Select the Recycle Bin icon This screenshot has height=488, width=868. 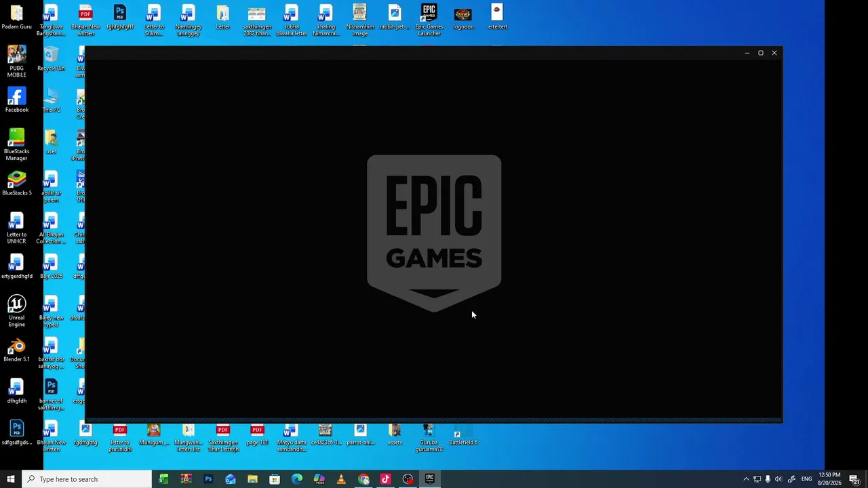[x=51, y=59]
